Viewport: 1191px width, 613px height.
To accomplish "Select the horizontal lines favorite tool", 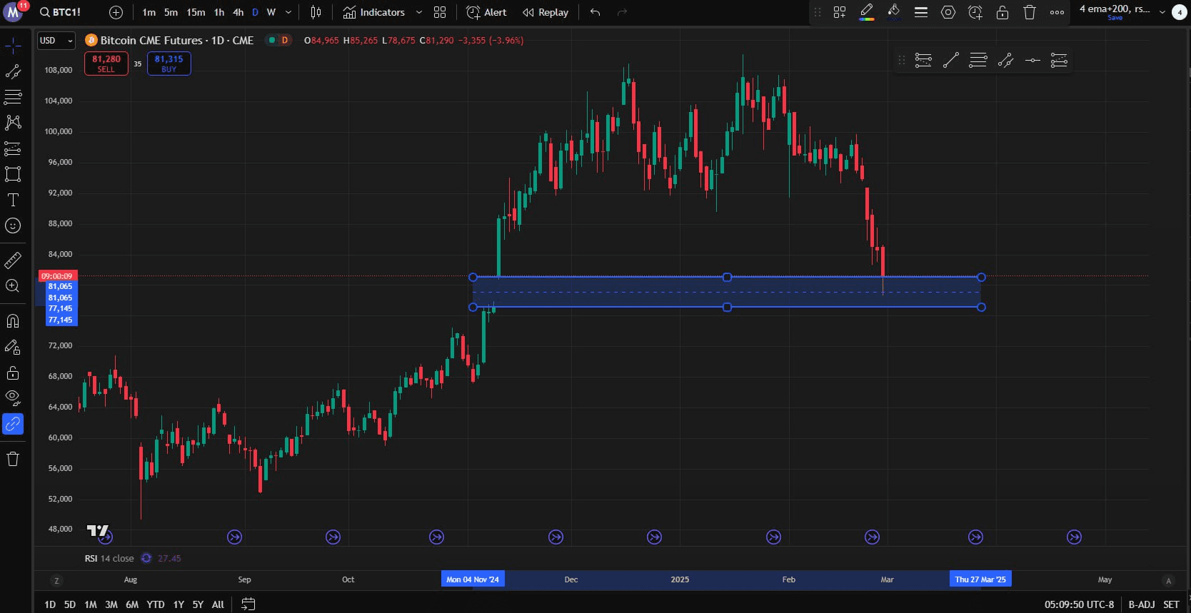I will coord(978,61).
